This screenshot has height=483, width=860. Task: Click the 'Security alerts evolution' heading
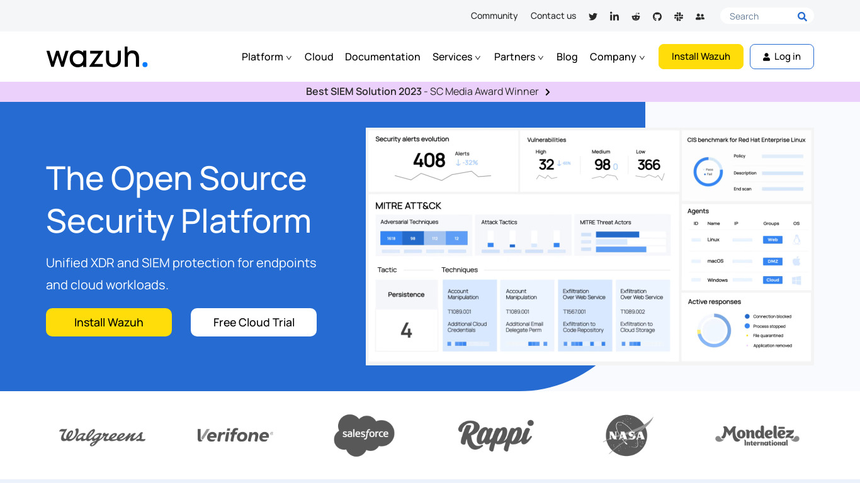click(412, 139)
